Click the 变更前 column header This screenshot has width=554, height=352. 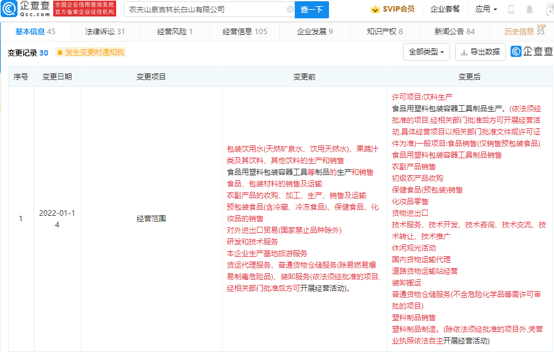[305, 76]
